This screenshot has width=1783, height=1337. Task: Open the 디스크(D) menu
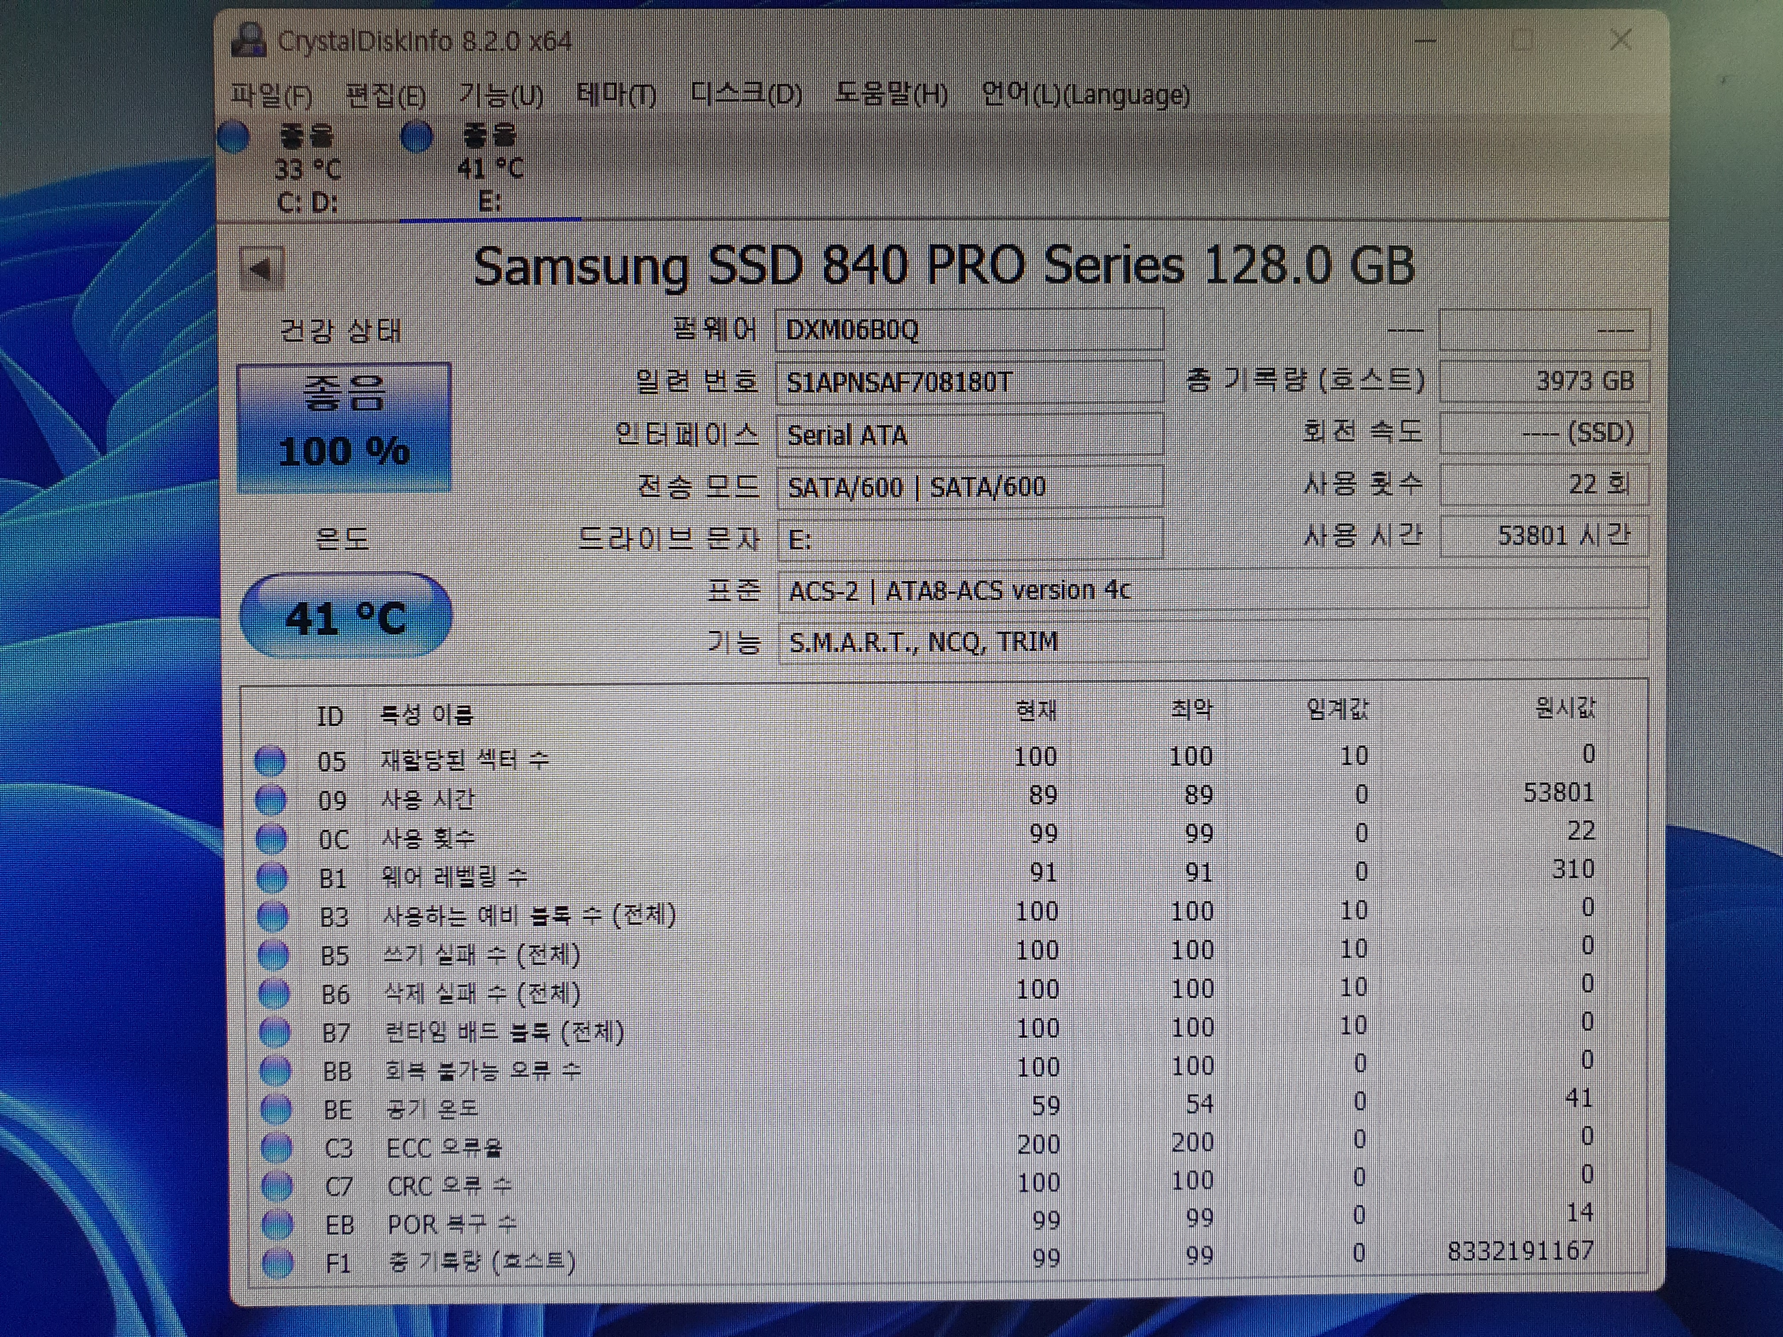point(746,95)
